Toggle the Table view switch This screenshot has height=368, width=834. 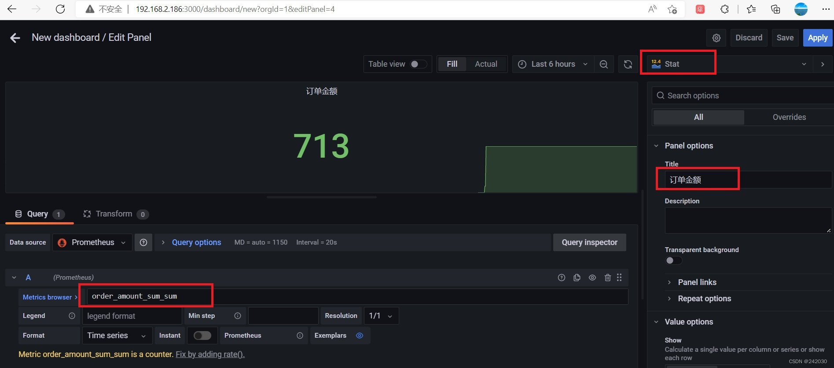419,64
